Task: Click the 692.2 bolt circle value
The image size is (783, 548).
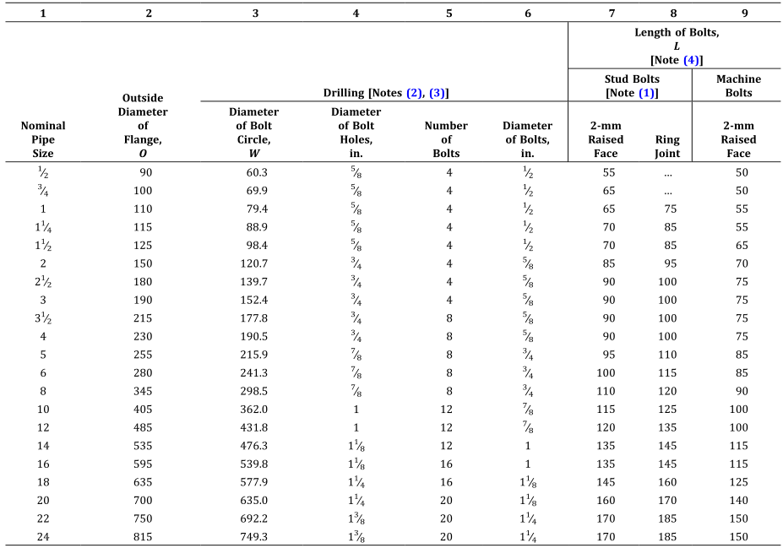Action: pos(253,518)
